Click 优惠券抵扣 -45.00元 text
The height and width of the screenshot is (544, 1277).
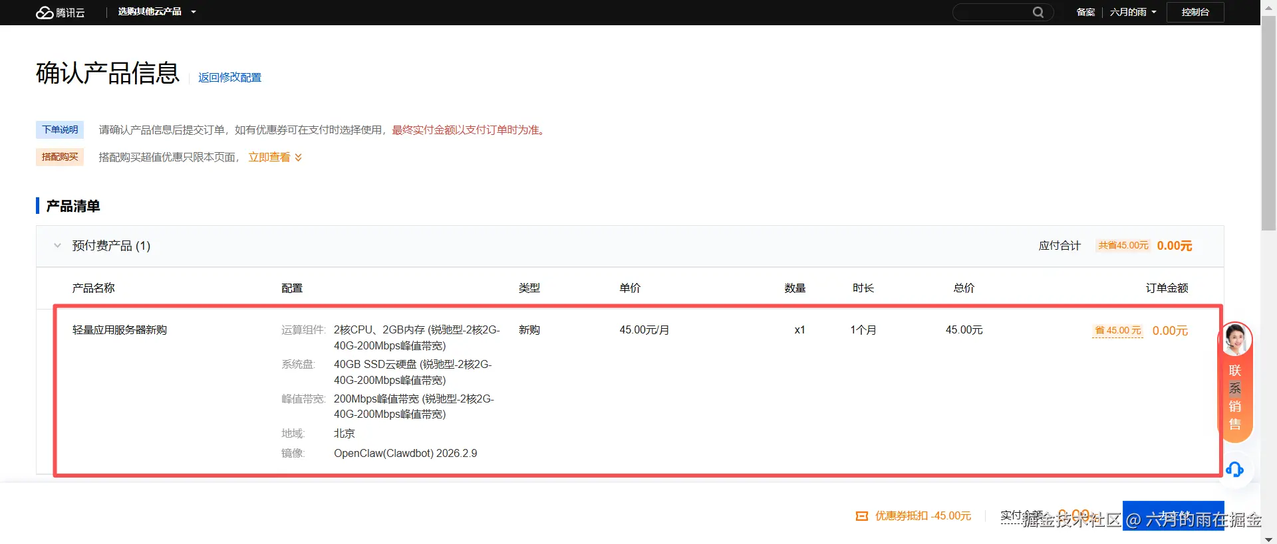(923, 516)
